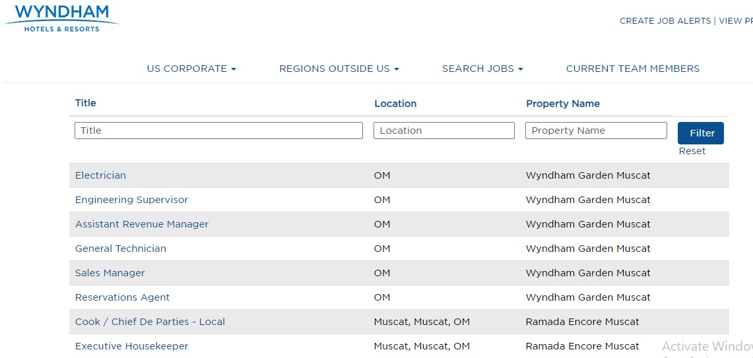Sort by the Title column header

pos(86,103)
